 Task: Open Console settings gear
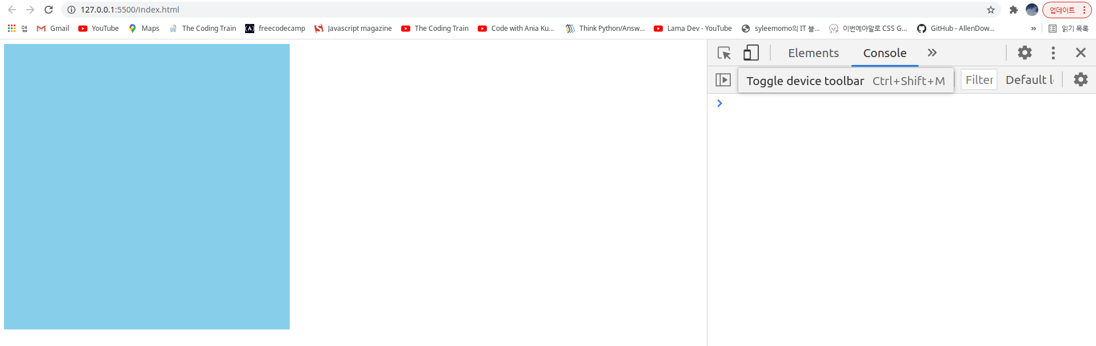point(1081,80)
